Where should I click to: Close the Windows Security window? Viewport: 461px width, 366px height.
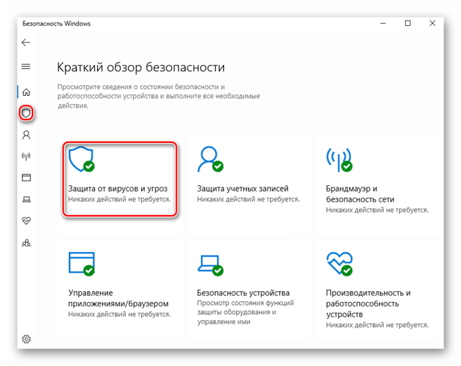(432, 23)
